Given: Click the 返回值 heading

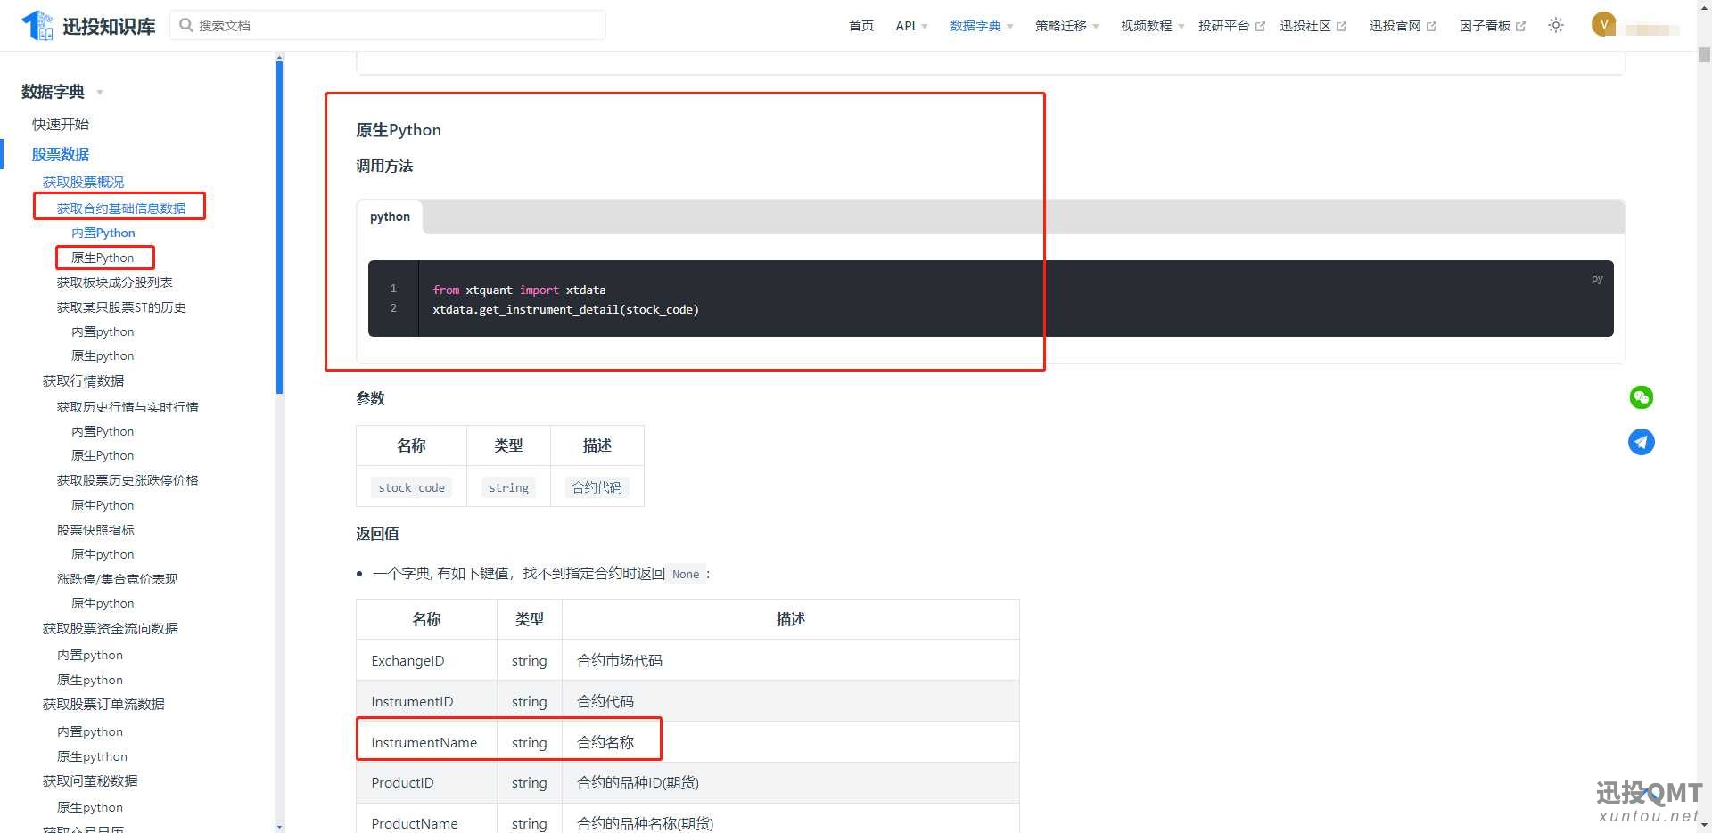Looking at the screenshot, I should click(377, 534).
